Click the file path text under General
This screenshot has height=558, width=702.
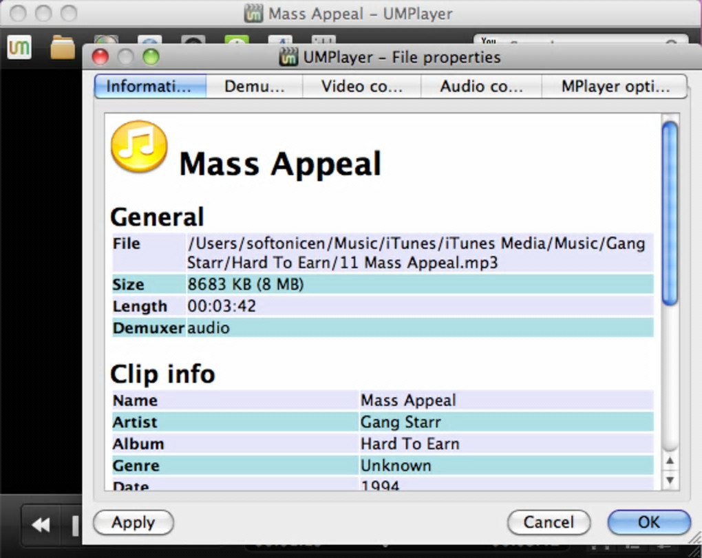click(x=416, y=253)
